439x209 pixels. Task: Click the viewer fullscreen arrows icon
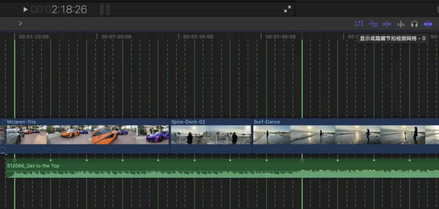[x=287, y=9]
